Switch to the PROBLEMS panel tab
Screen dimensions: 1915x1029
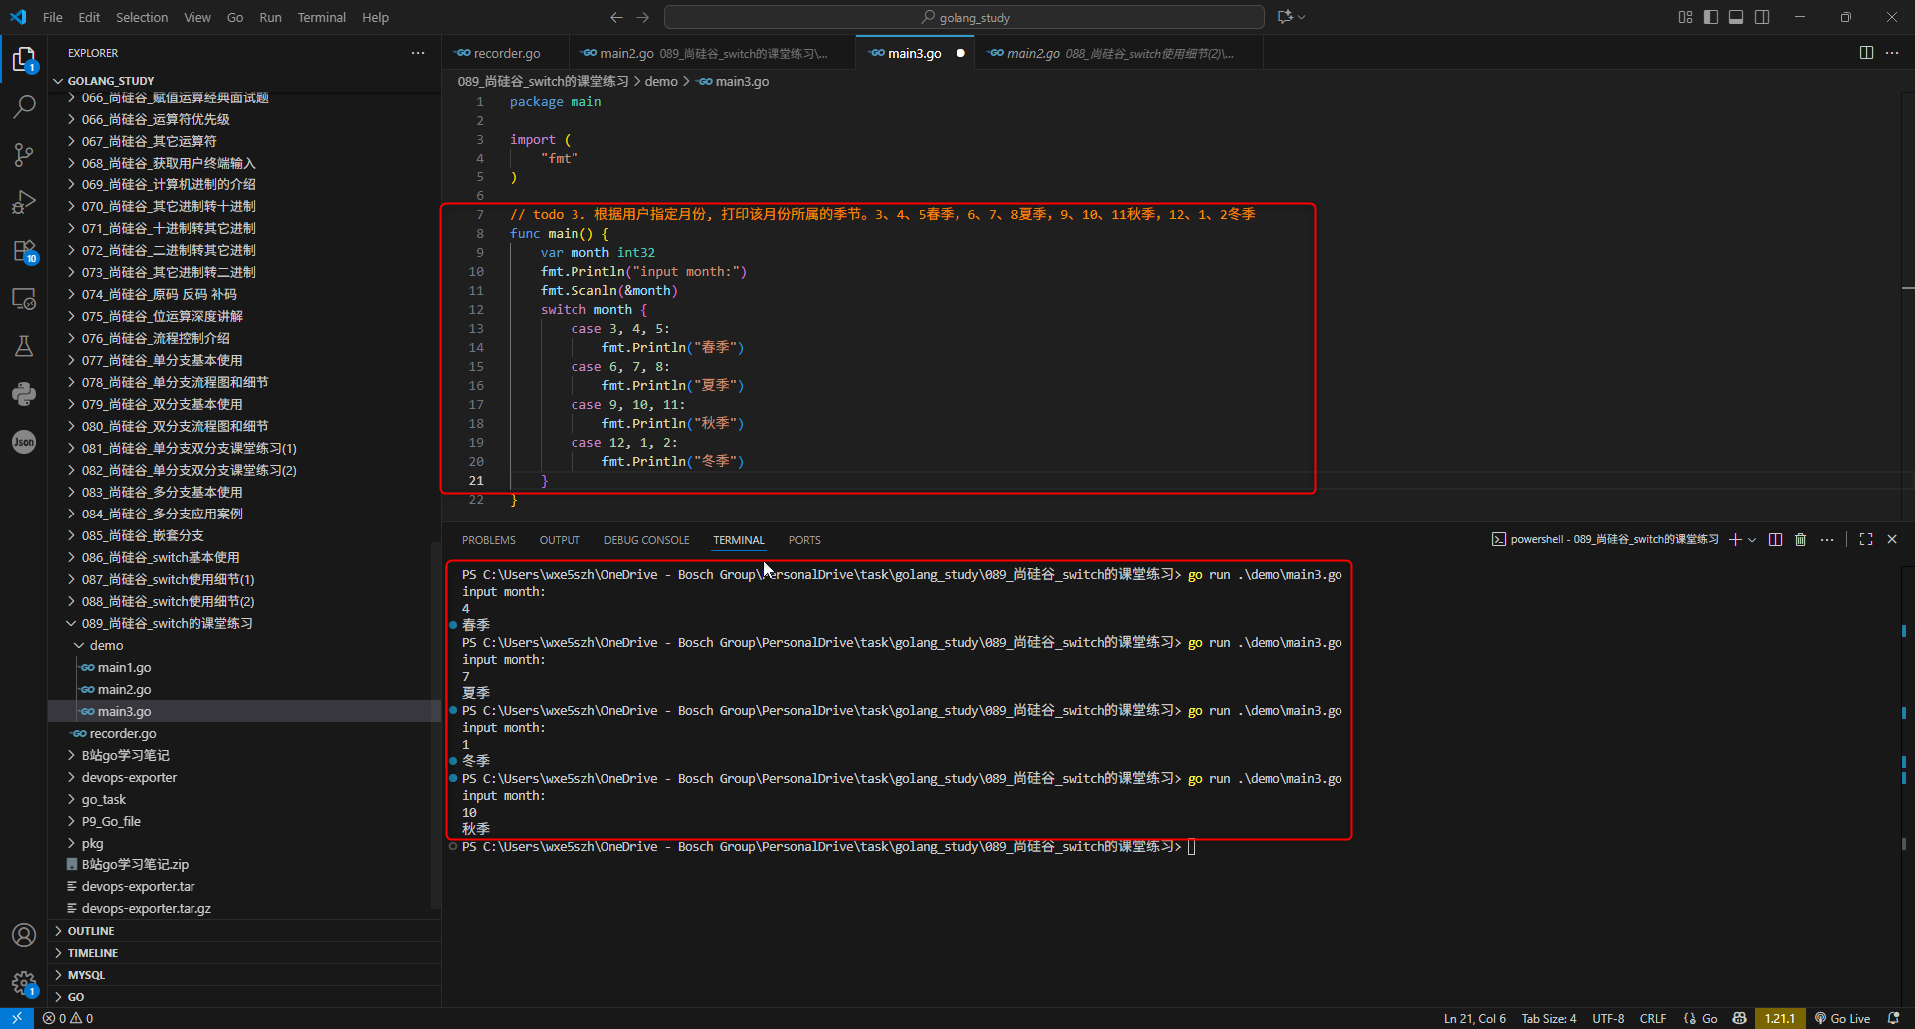[489, 540]
